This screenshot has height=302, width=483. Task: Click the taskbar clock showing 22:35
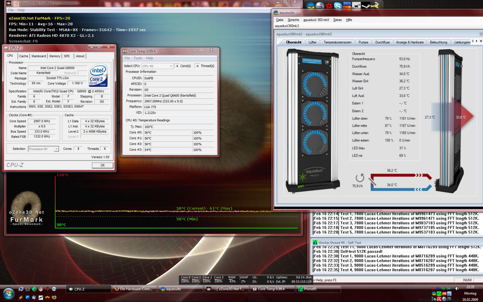point(470,287)
